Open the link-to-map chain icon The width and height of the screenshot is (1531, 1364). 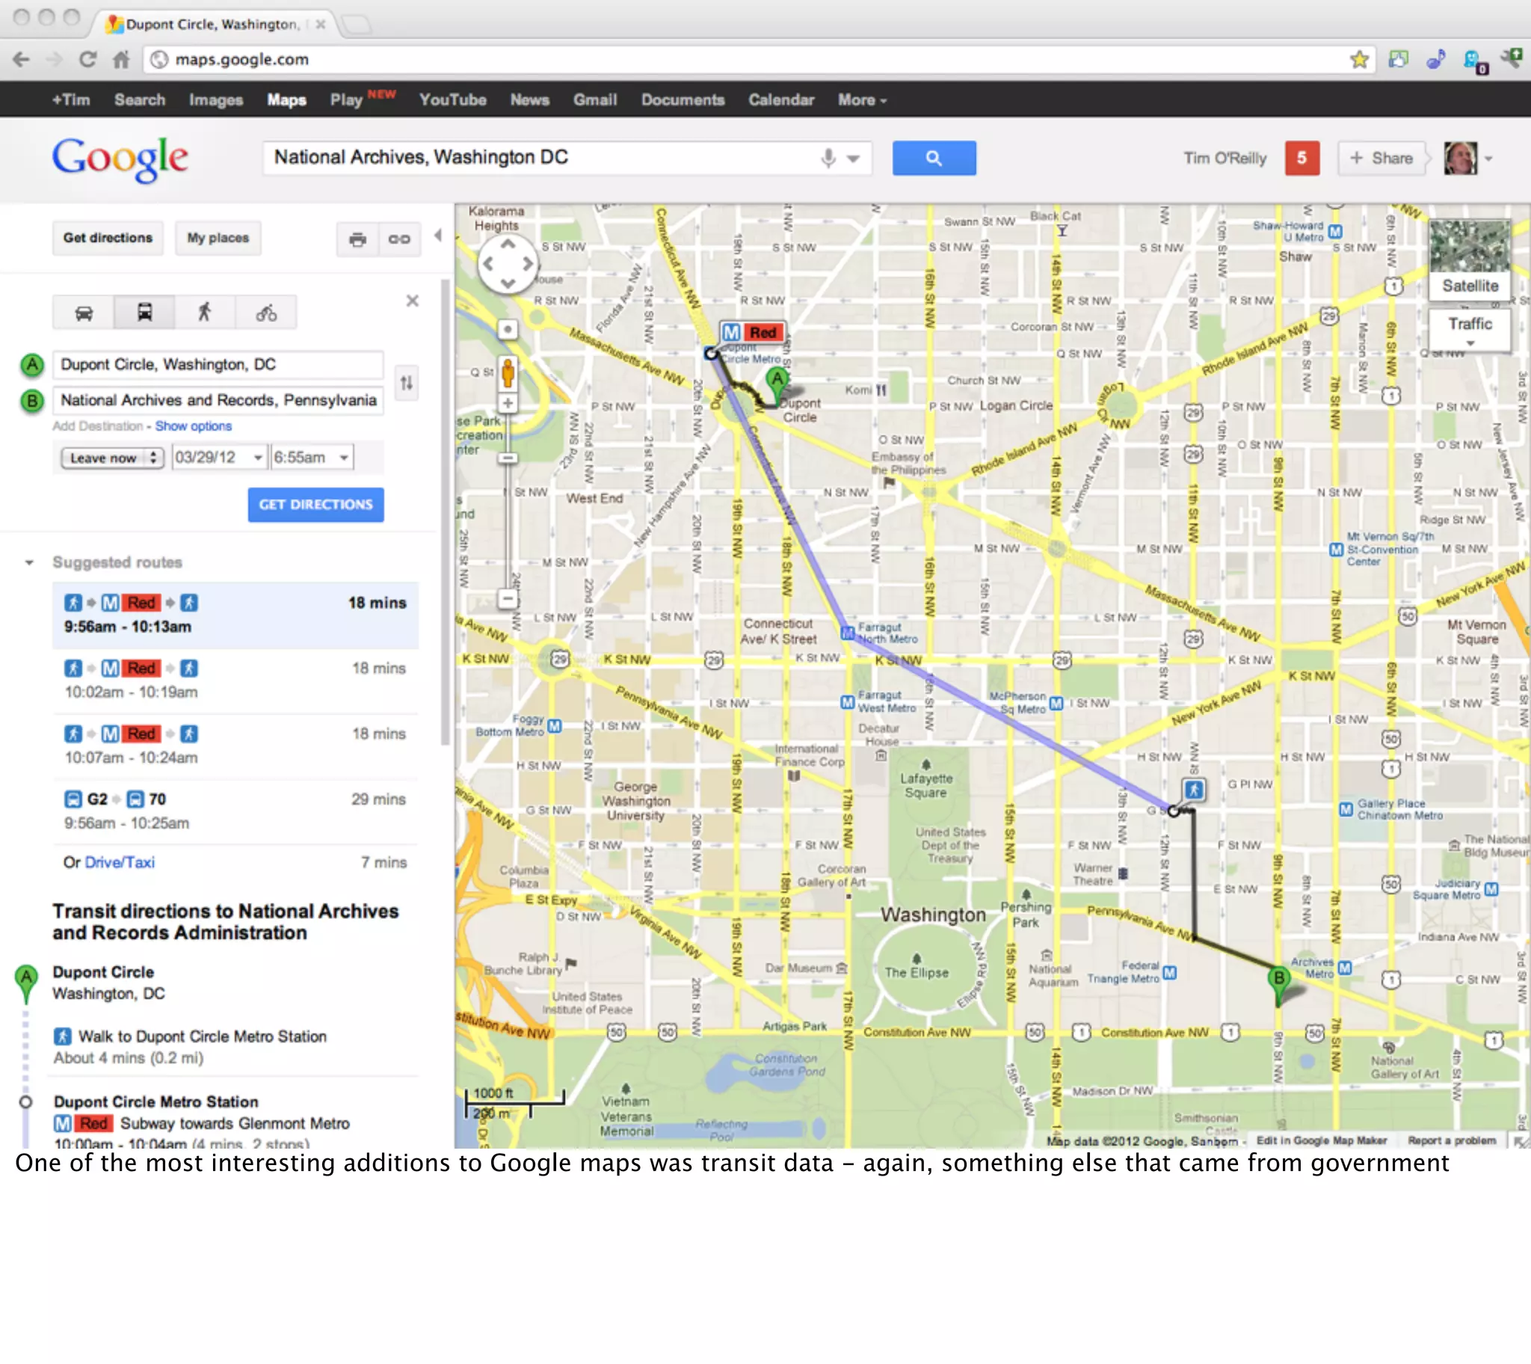[399, 239]
